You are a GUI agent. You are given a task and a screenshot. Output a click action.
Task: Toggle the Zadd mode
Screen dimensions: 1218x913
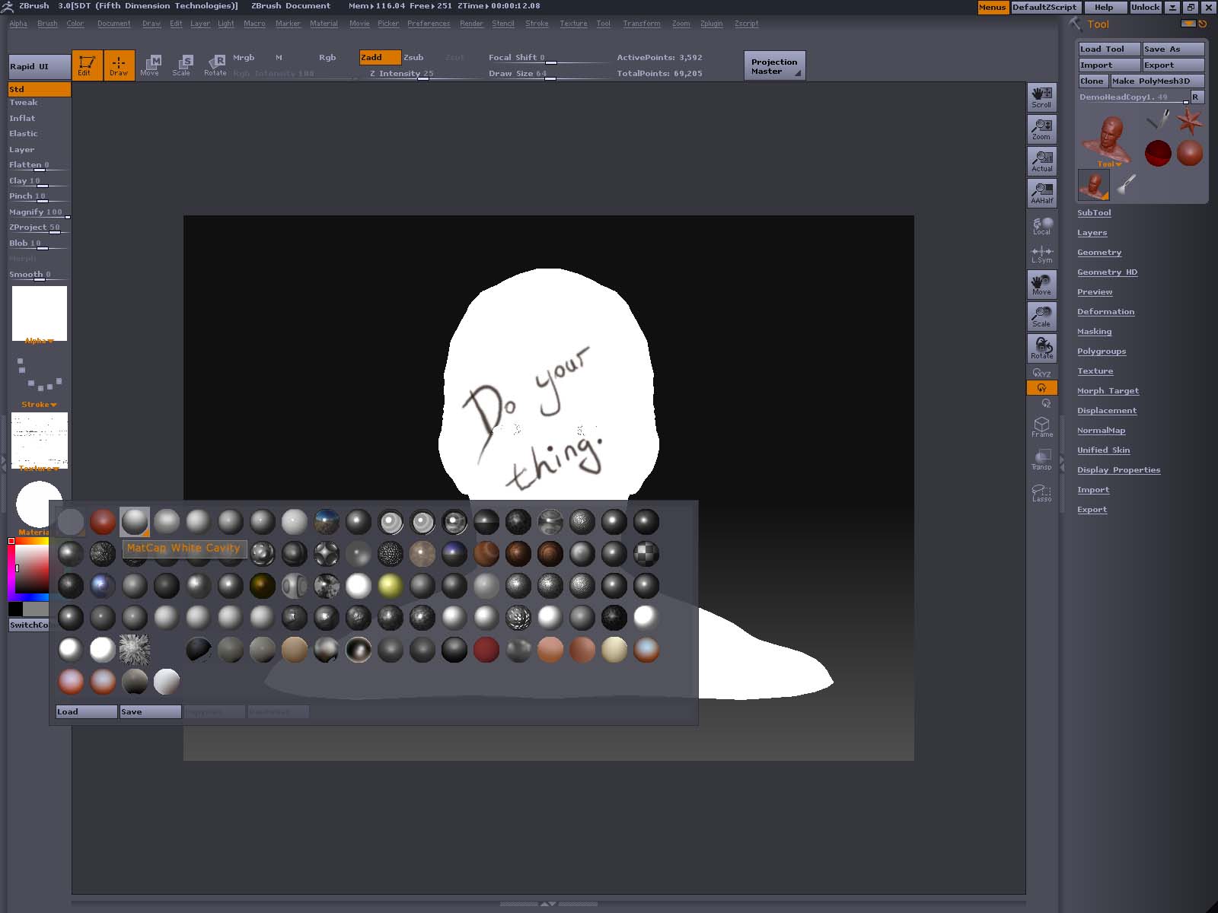(x=379, y=58)
